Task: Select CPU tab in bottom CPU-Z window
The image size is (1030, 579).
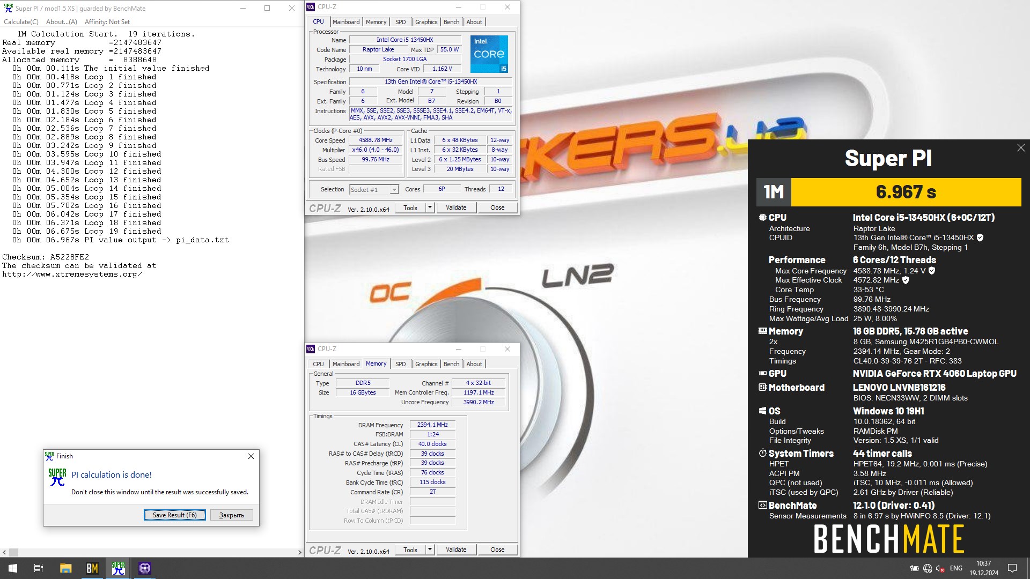Action: tap(319, 364)
